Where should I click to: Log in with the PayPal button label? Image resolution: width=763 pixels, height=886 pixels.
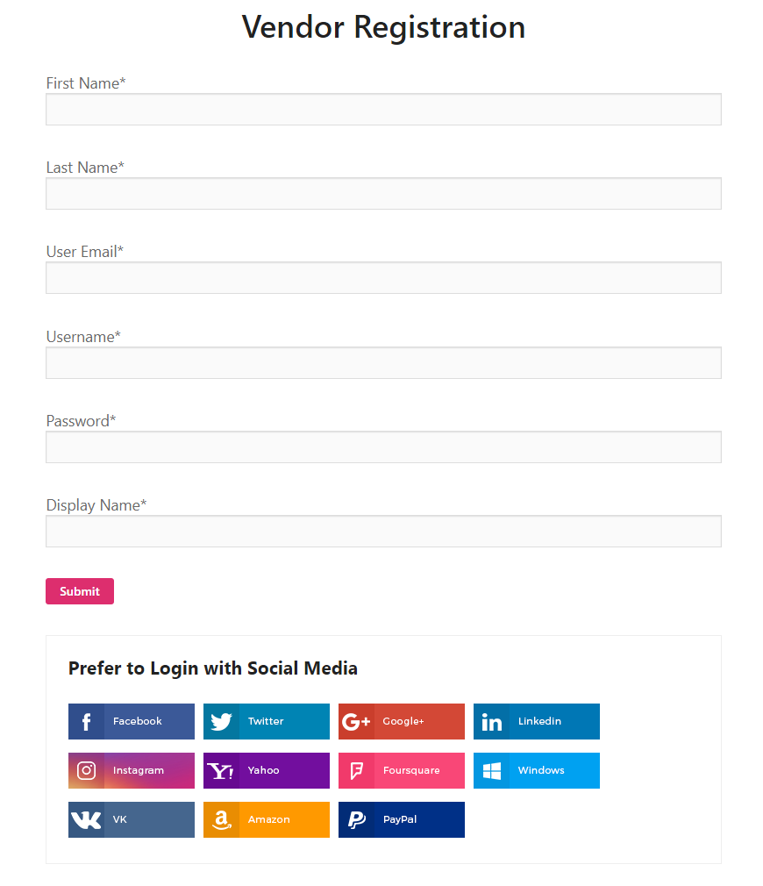(x=400, y=820)
